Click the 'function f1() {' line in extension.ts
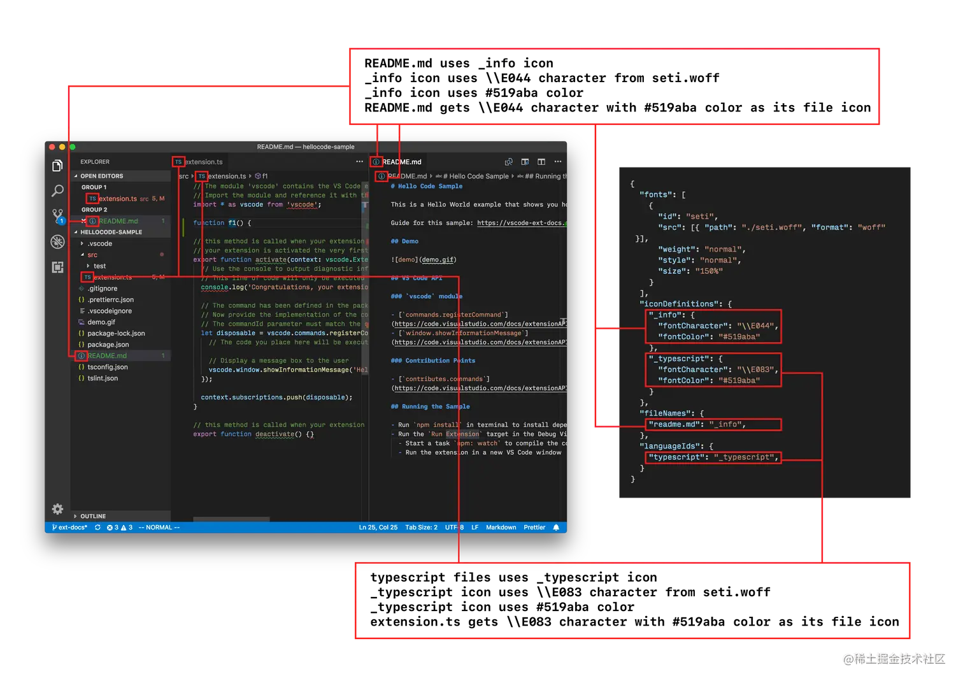This screenshot has width=963, height=683. (222, 223)
